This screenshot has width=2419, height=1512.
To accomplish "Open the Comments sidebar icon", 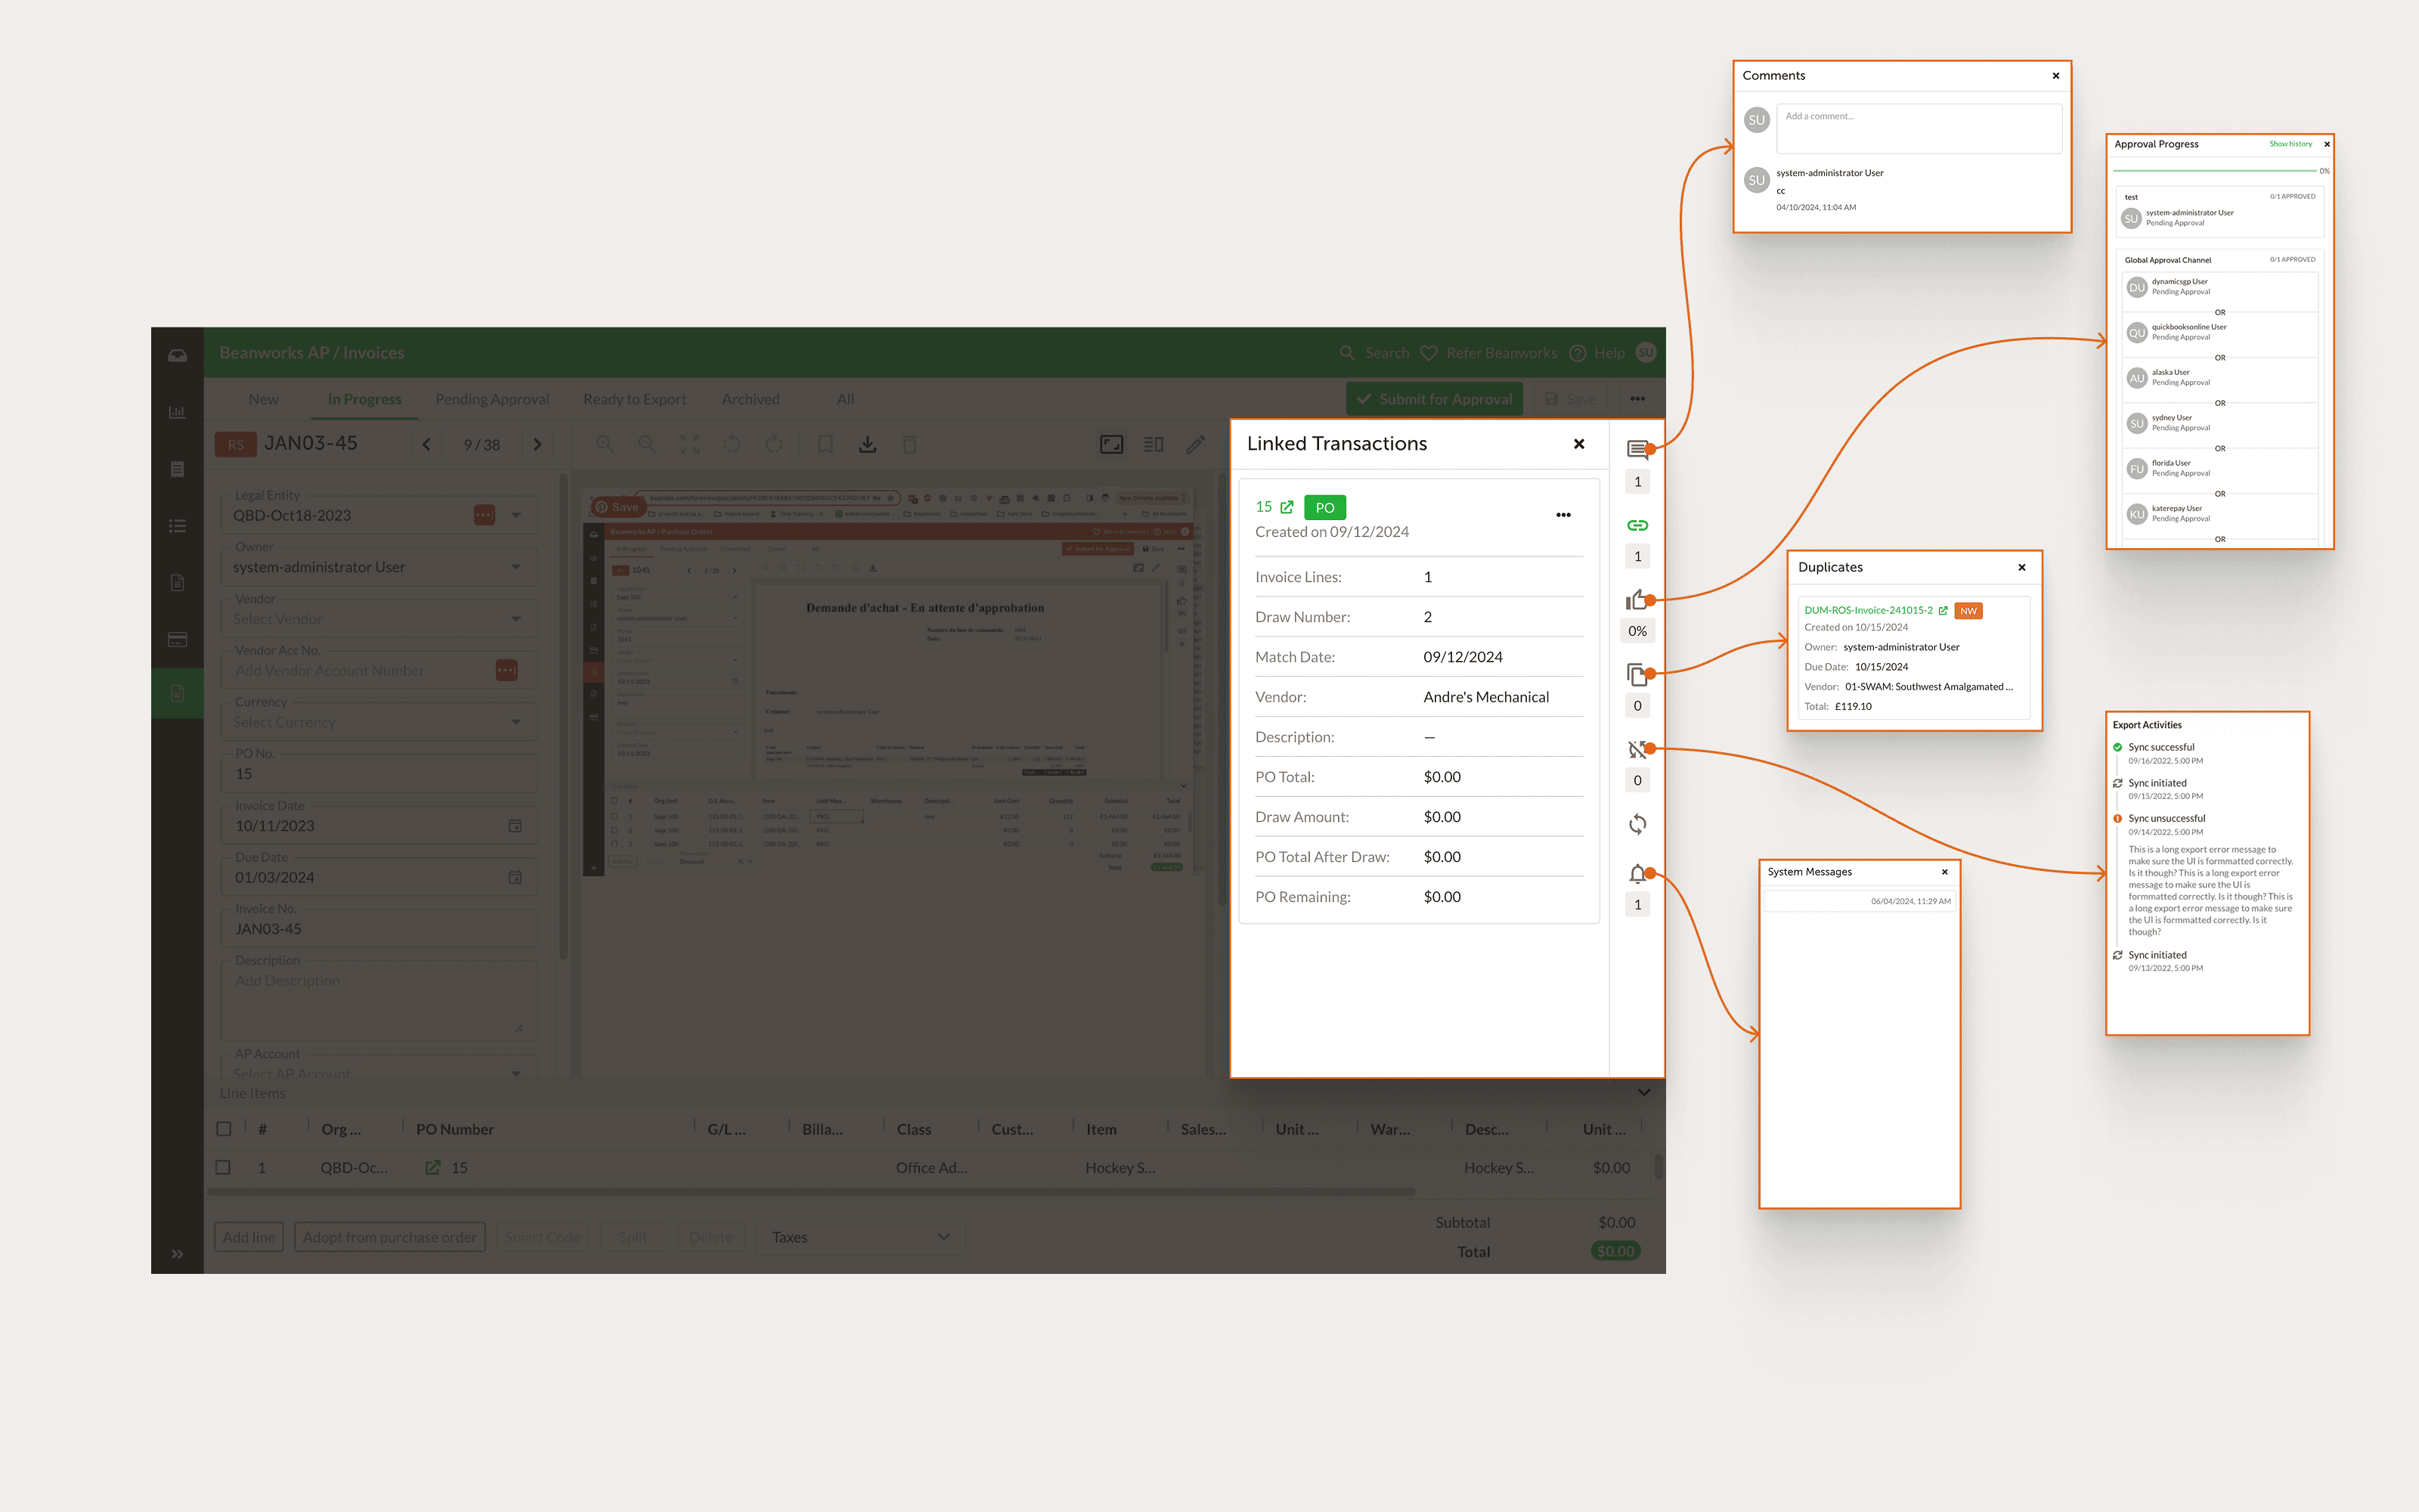I will (1637, 449).
